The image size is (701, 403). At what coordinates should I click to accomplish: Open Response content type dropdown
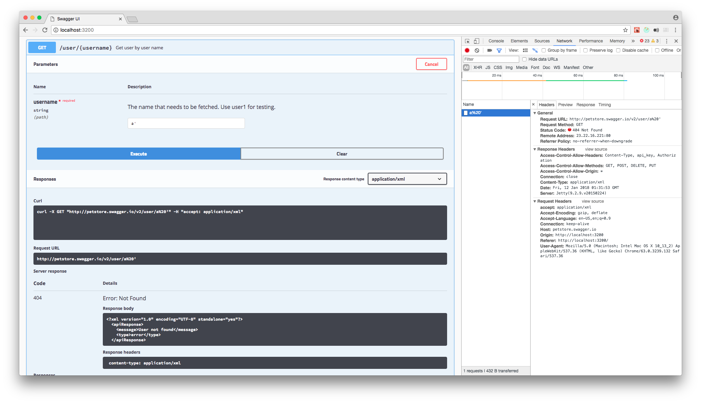pyautogui.click(x=407, y=179)
